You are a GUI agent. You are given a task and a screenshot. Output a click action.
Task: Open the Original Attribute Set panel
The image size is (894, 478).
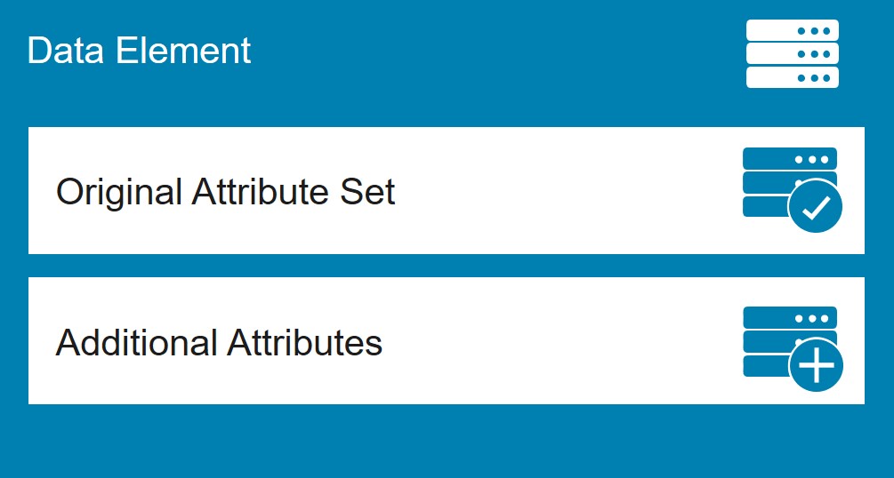tap(447, 190)
